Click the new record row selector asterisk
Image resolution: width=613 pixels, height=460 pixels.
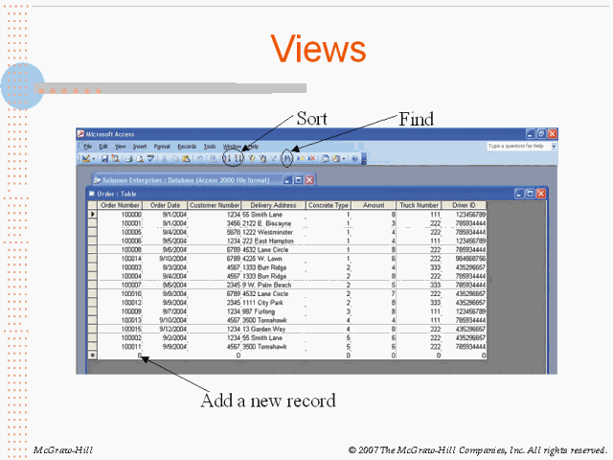93,356
